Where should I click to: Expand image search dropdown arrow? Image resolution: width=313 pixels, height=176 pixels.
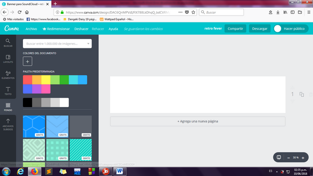(x=88, y=44)
